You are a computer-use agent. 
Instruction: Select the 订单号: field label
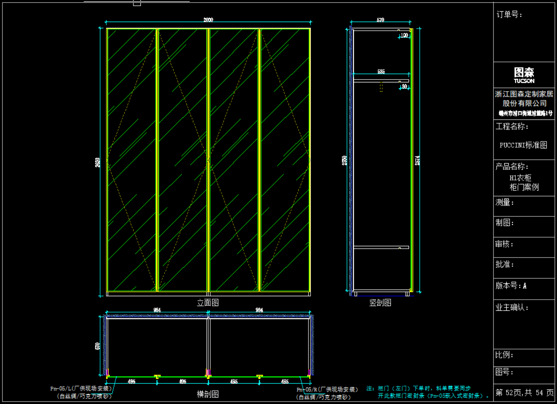(x=510, y=15)
